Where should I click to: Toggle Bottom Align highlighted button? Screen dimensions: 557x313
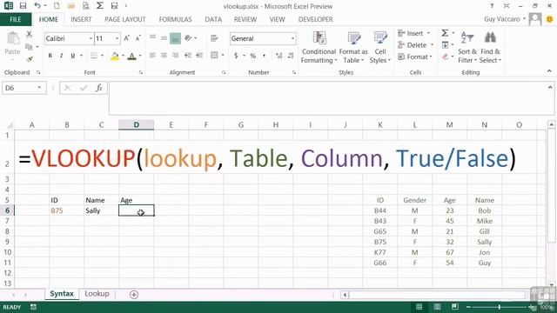tap(175, 38)
